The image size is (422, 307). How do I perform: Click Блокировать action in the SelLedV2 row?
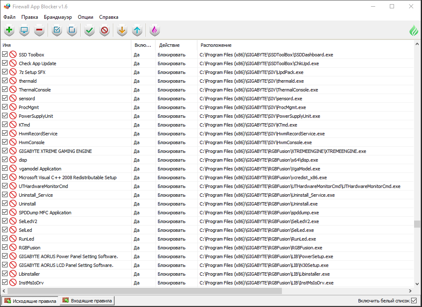[x=171, y=221]
